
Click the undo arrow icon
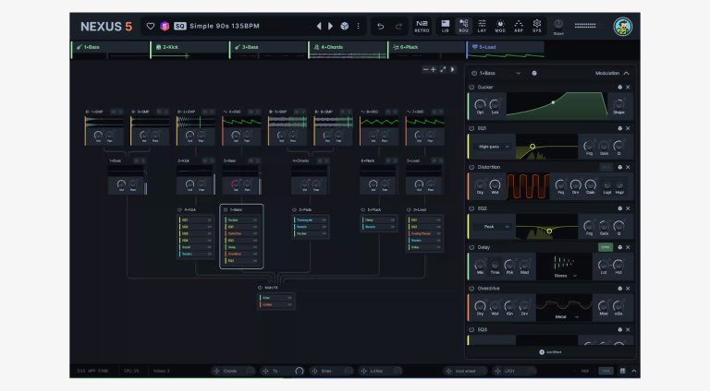(380, 26)
